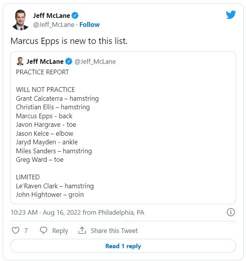
Task: Open the top @Jeff_McLane handle
Action: 54,25
